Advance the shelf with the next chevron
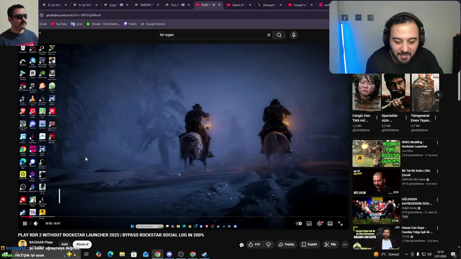The height and width of the screenshot is (259, 461). (x=438, y=95)
